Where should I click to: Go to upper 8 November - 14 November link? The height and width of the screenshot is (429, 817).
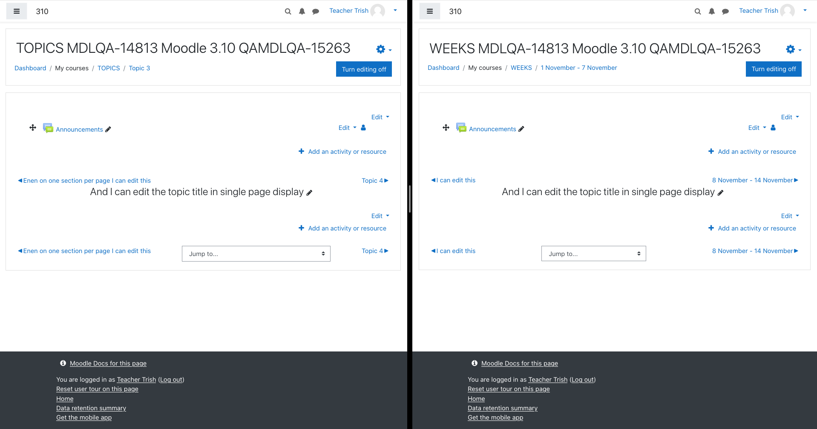tap(755, 180)
